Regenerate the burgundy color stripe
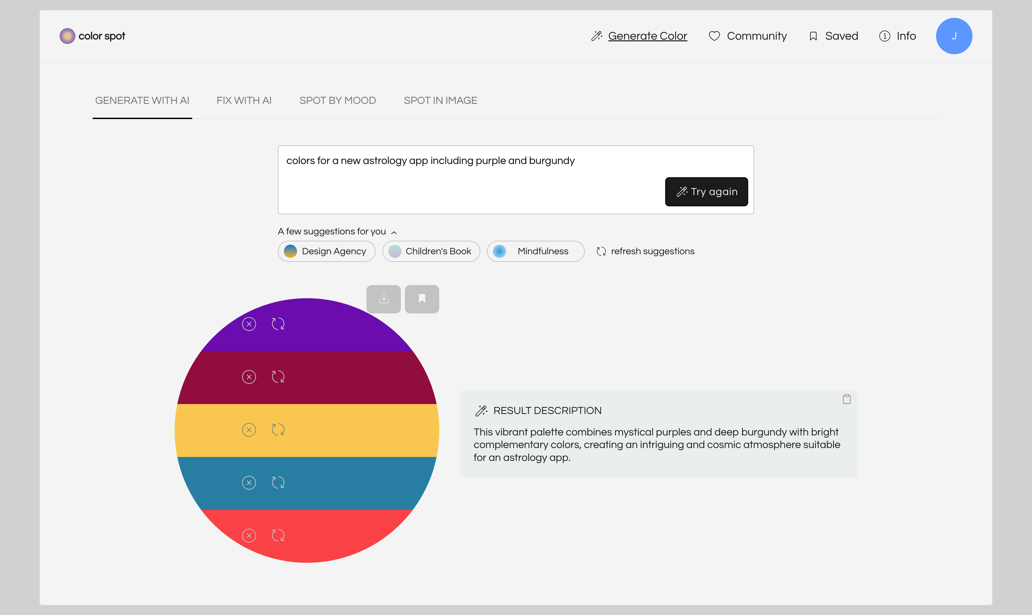Viewport: 1032px width, 615px height. pos(278,377)
